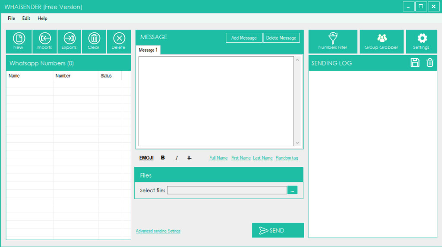Screen dimensions: 442x247
Task: Open the File menu
Action: pos(11,18)
